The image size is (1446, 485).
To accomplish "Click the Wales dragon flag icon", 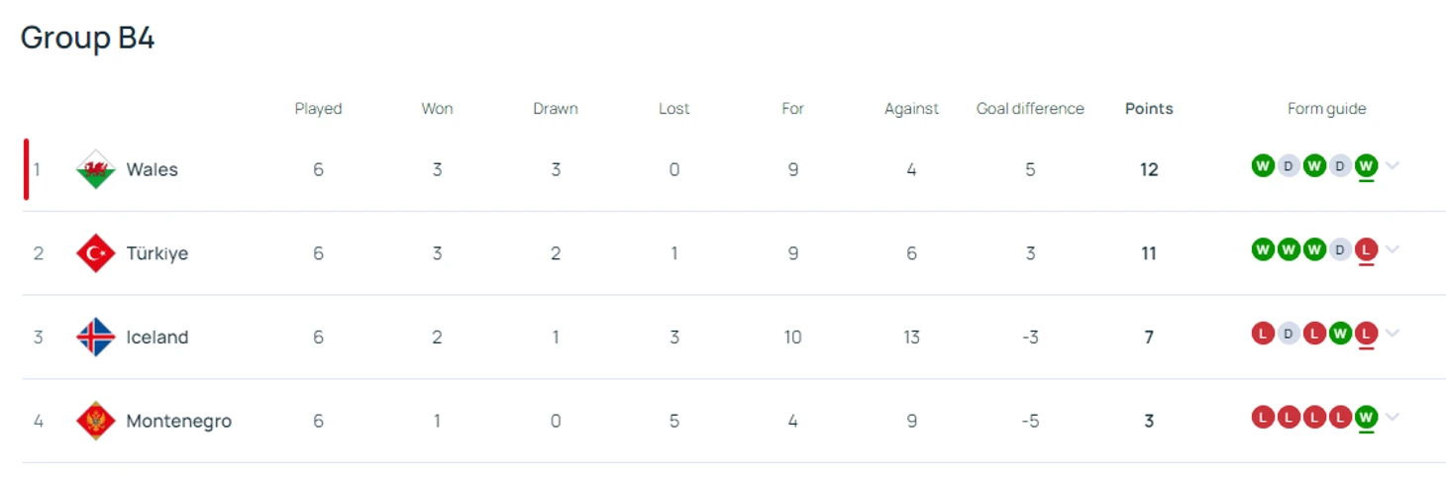I will click(x=95, y=169).
